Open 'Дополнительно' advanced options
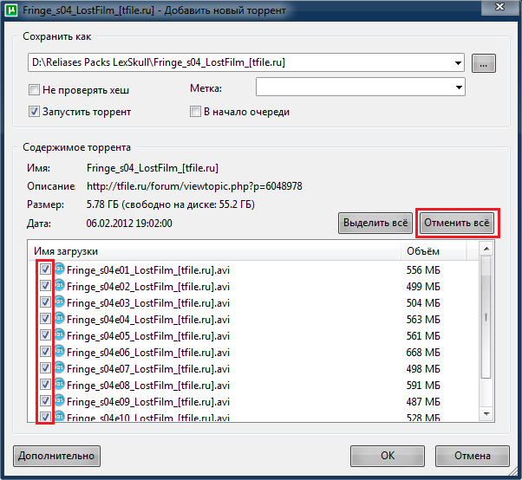The width and height of the screenshot is (522, 480). coord(57,456)
